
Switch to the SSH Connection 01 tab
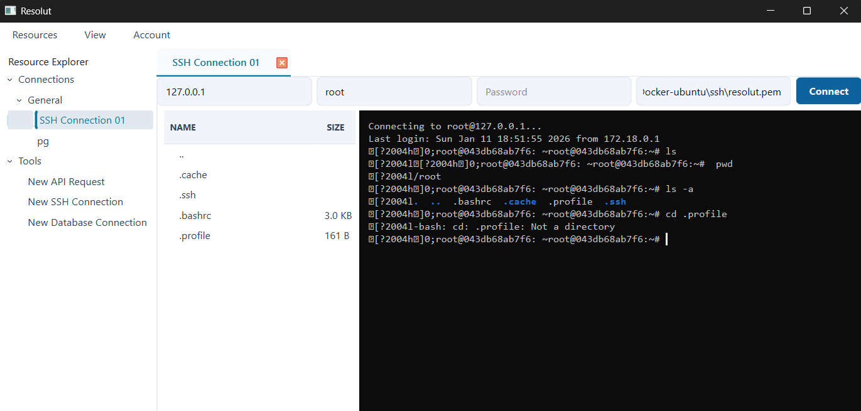pyautogui.click(x=215, y=63)
